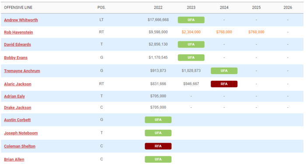The height and width of the screenshot is (168, 306).
Task: Open Bobby Evans contract details
Action: click(x=16, y=58)
